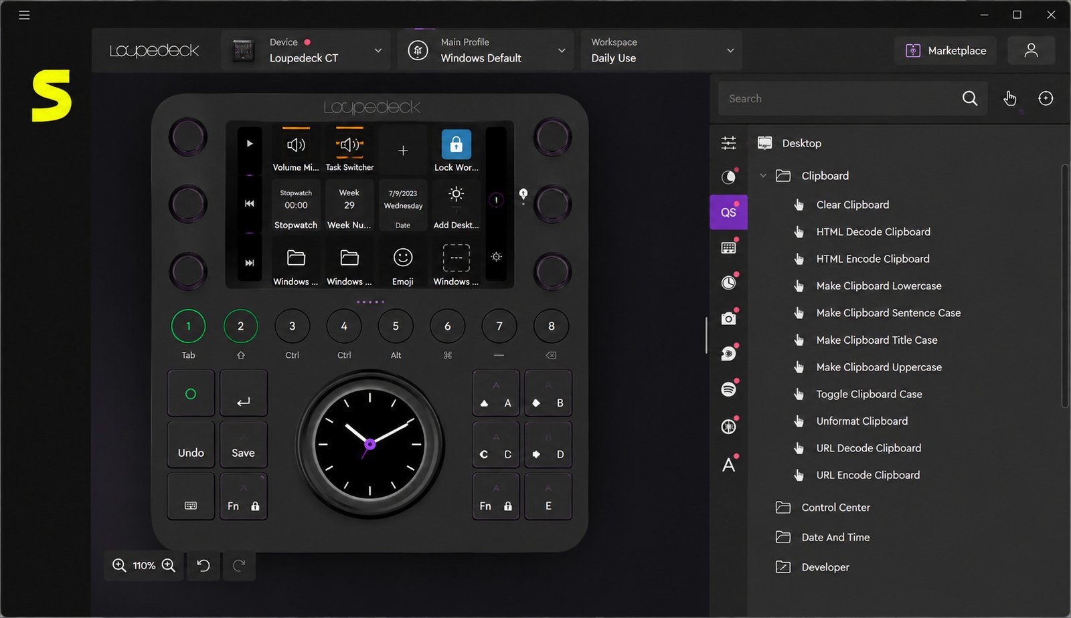Open the clock plugin sidebar icon
The image size is (1071, 618).
[729, 282]
